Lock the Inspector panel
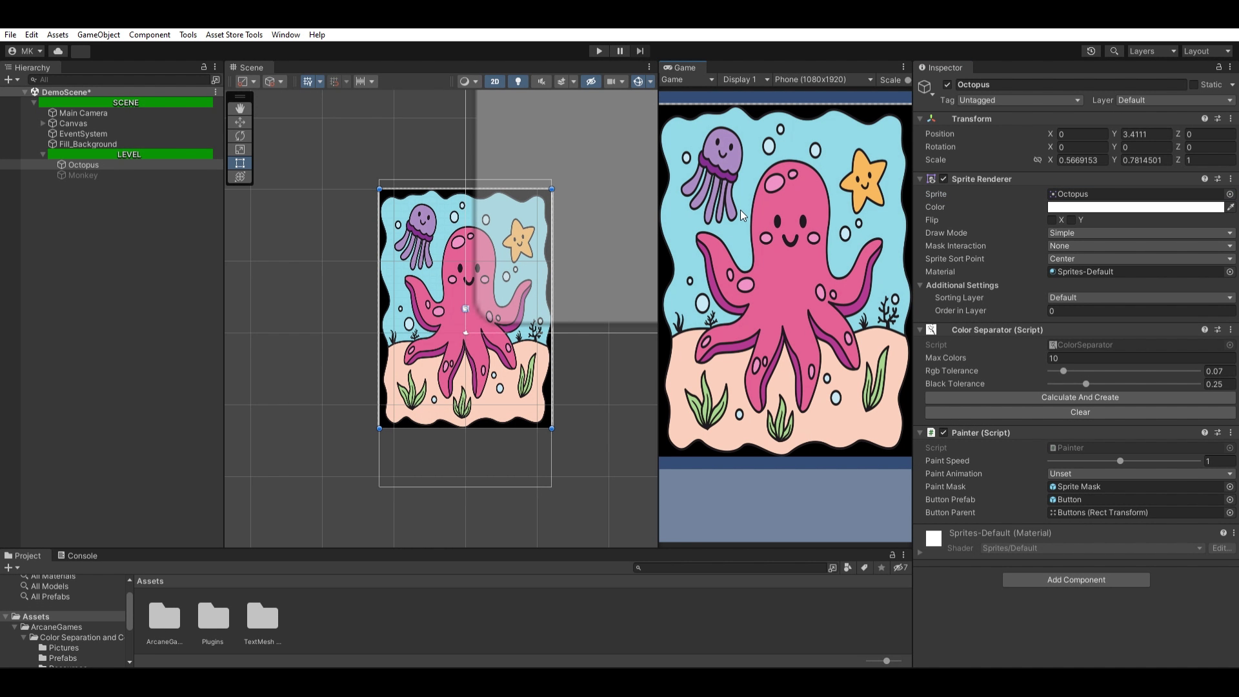The width and height of the screenshot is (1239, 697). 1218,67
